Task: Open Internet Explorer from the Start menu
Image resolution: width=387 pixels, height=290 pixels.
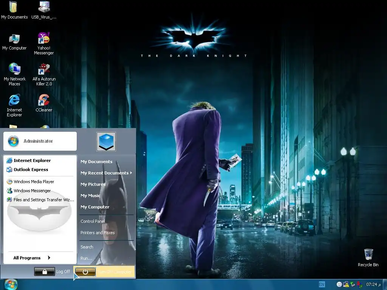Action: [x=40, y=160]
